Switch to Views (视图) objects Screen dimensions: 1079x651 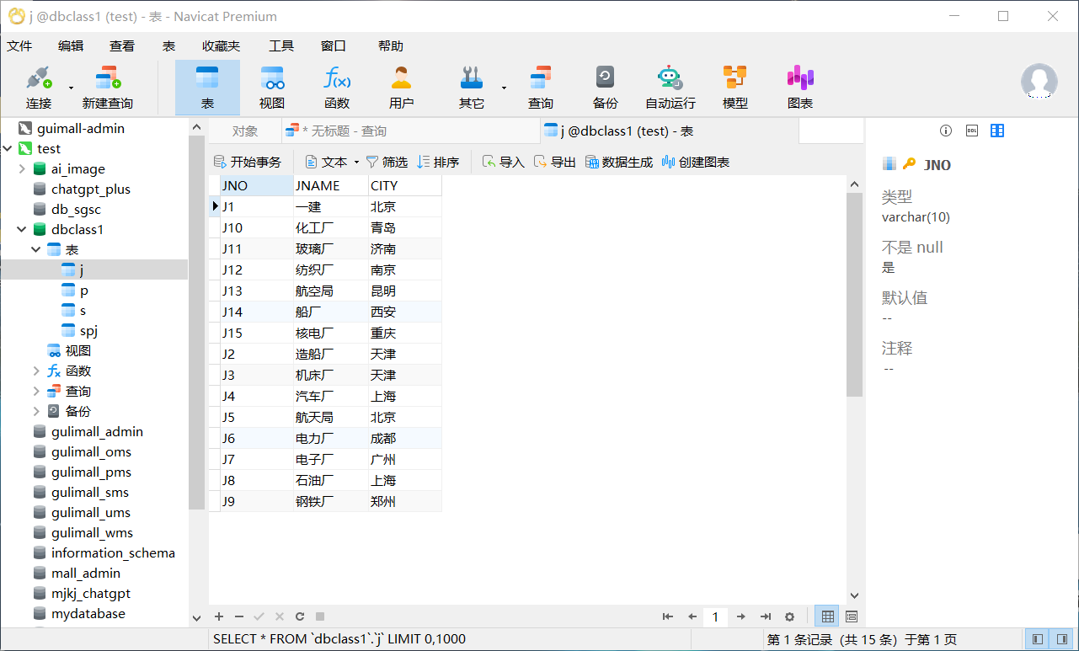click(x=272, y=84)
